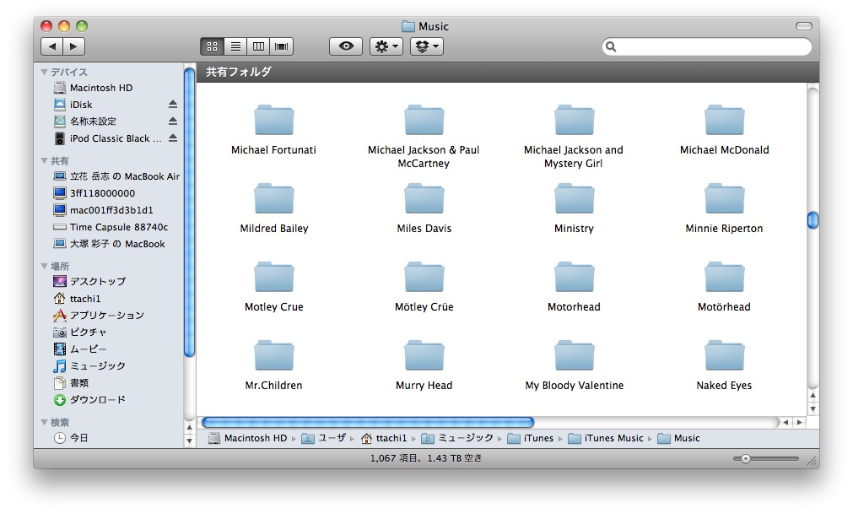Go to iTunes Music in path bar
This screenshot has height=519, width=853.
(x=613, y=438)
